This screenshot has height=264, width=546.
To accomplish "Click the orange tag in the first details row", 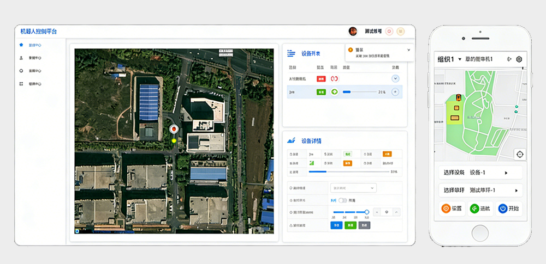I will (x=387, y=154).
